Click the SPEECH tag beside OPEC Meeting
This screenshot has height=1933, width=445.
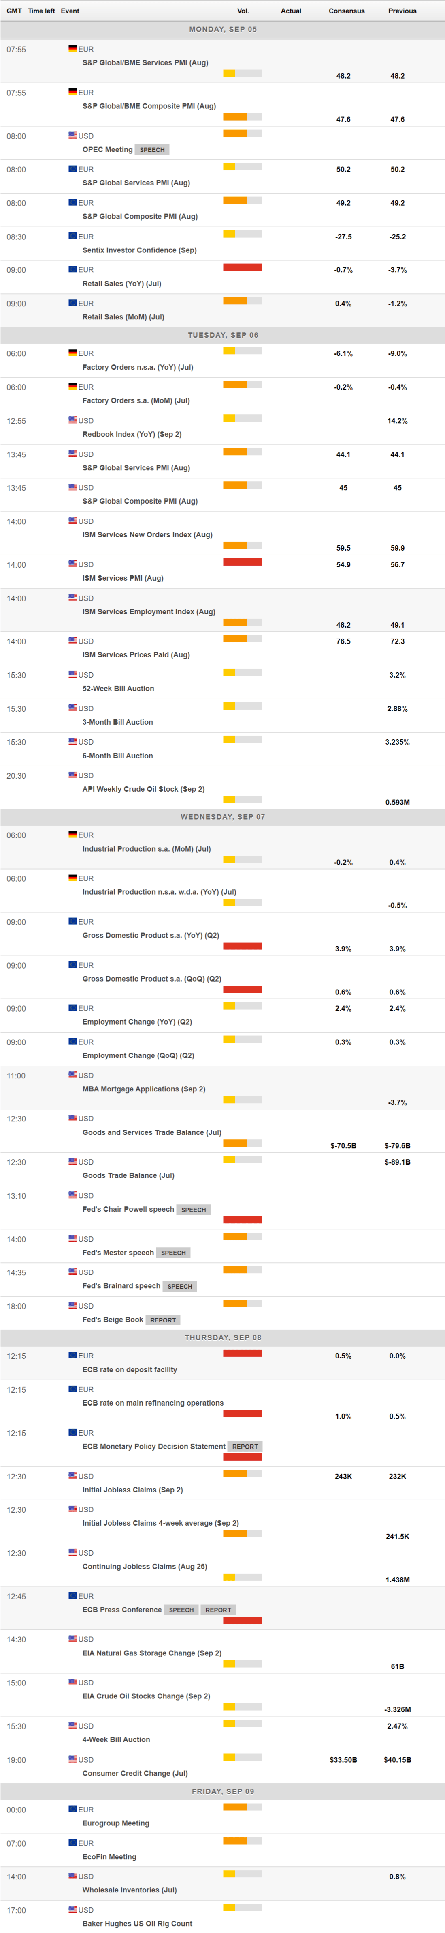pyautogui.click(x=152, y=149)
